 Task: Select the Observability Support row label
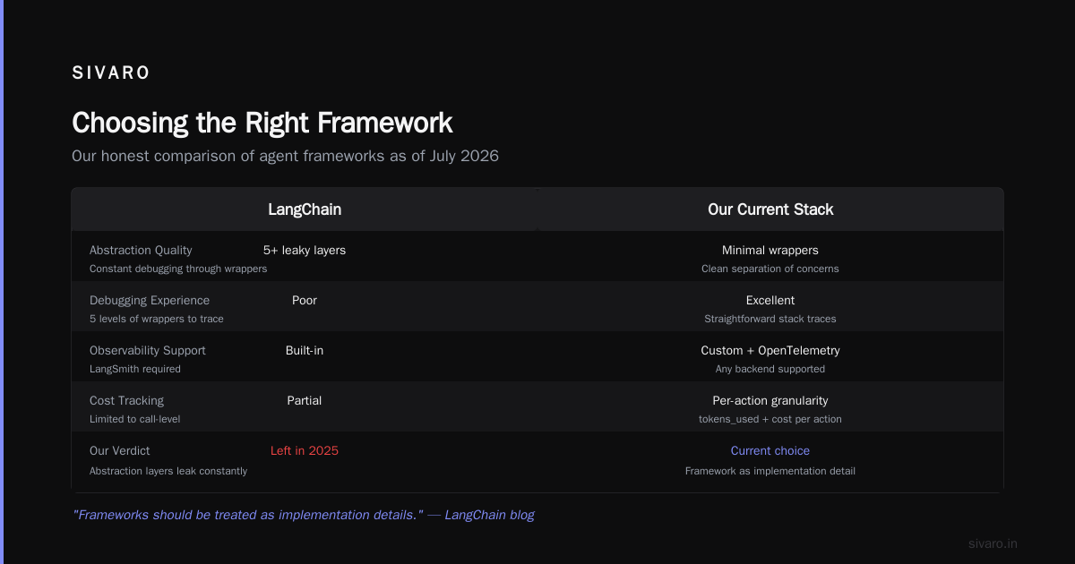pos(148,351)
